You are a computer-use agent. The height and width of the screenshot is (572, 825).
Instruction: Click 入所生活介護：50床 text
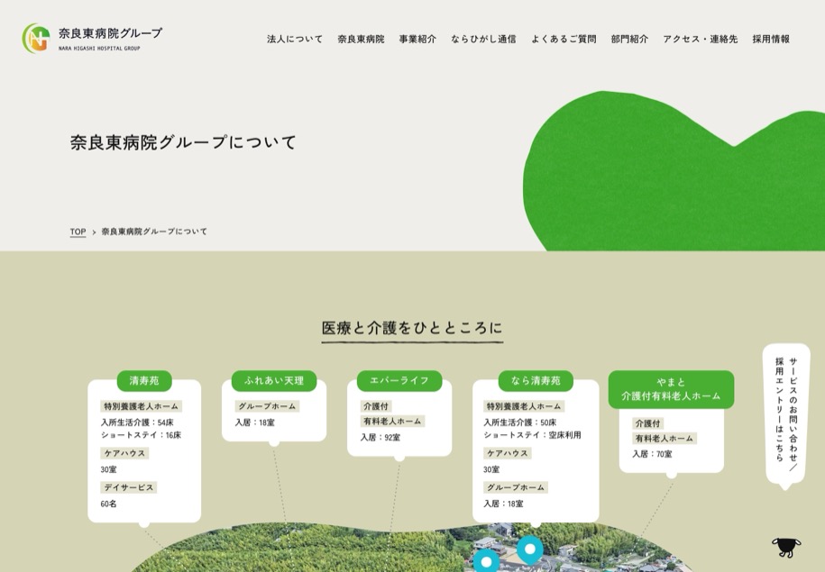tap(520, 422)
